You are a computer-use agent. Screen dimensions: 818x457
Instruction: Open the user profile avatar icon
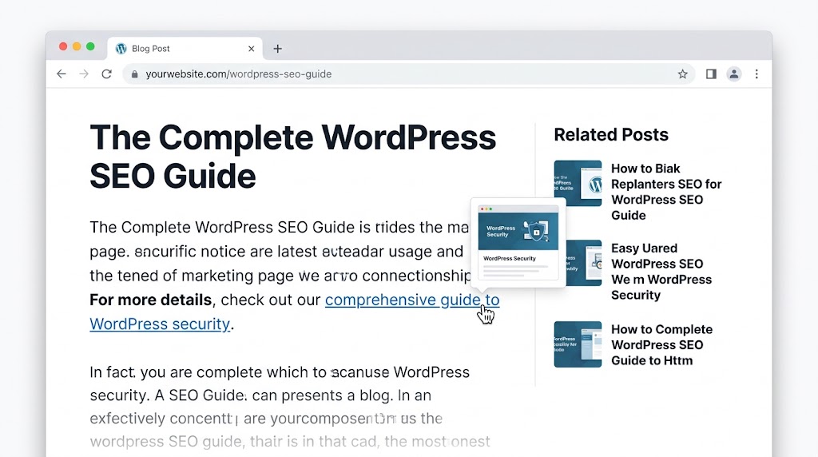734,74
